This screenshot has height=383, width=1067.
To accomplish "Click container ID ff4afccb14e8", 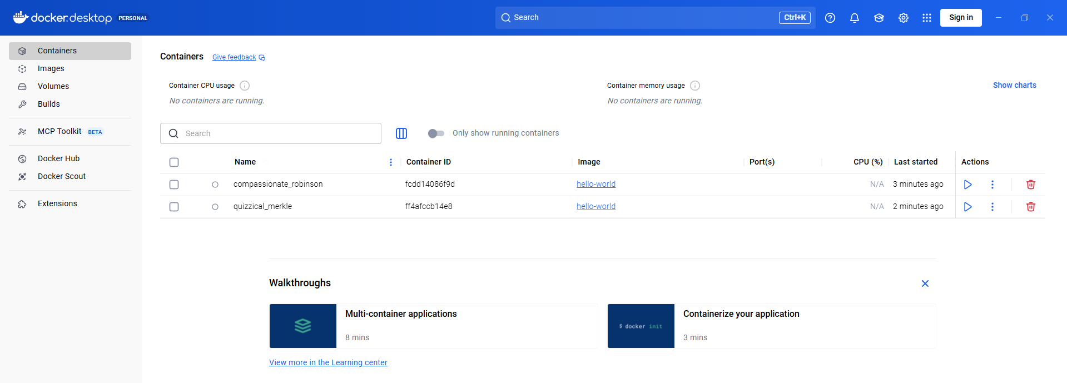I will (x=429, y=206).
